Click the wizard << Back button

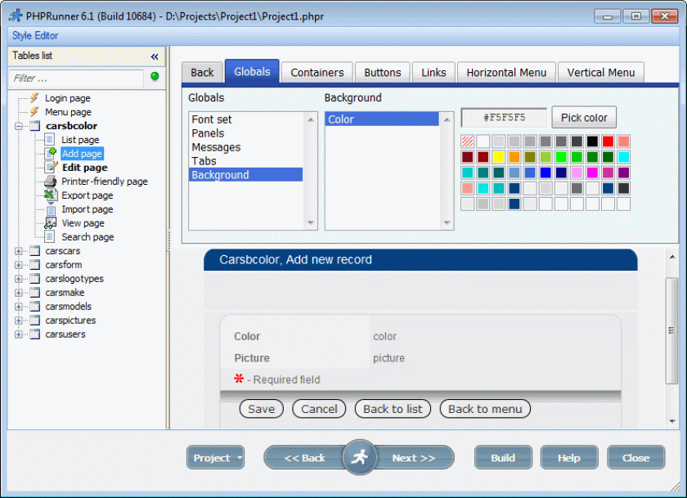point(304,458)
